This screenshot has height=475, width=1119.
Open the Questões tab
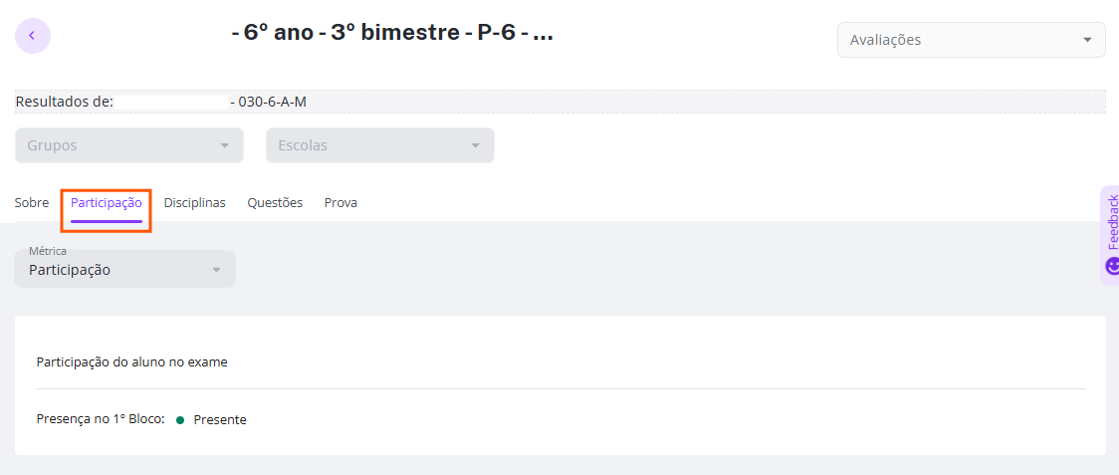275,203
